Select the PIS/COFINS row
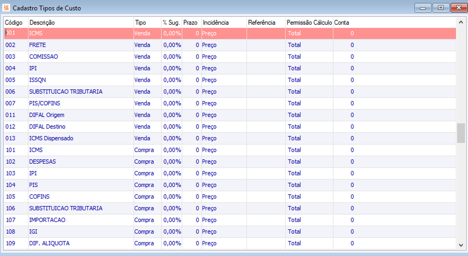The width and height of the screenshot is (468, 256). (230, 103)
